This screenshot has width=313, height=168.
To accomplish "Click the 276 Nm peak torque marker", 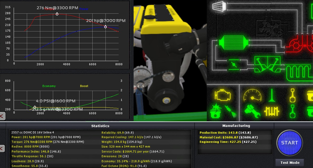I will 57,14.
